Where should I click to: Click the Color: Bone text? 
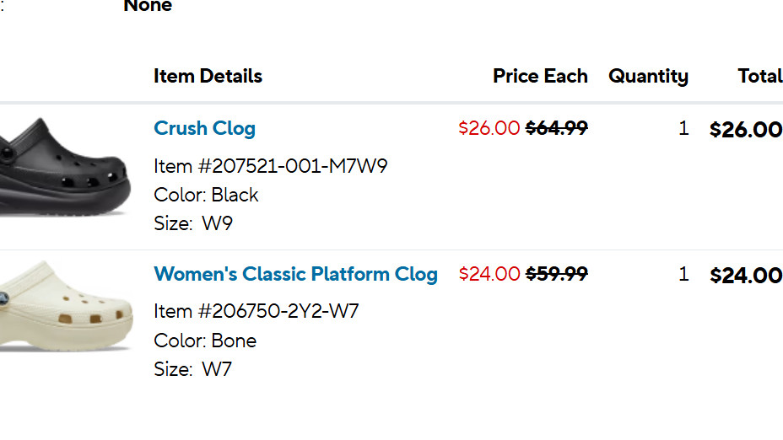pos(205,341)
